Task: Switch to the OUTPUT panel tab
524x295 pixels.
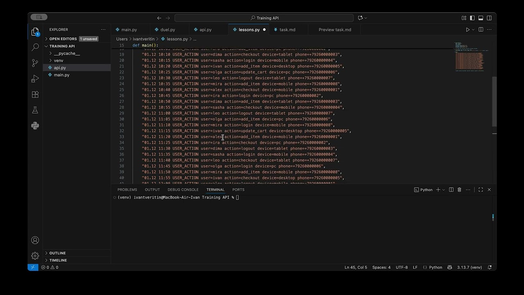Action: pyautogui.click(x=152, y=190)
